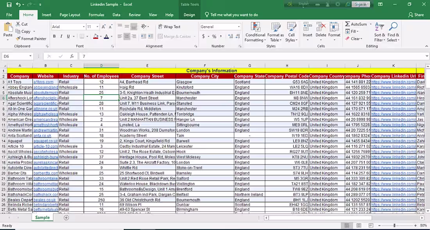Apply comma style
The height and width of the screenshot is (230, 430).
221,36
